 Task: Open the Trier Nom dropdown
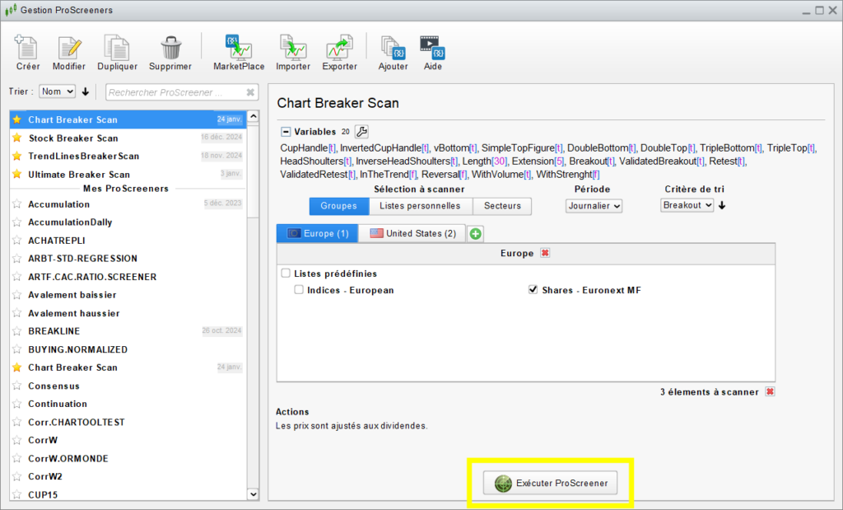(57, 91)
